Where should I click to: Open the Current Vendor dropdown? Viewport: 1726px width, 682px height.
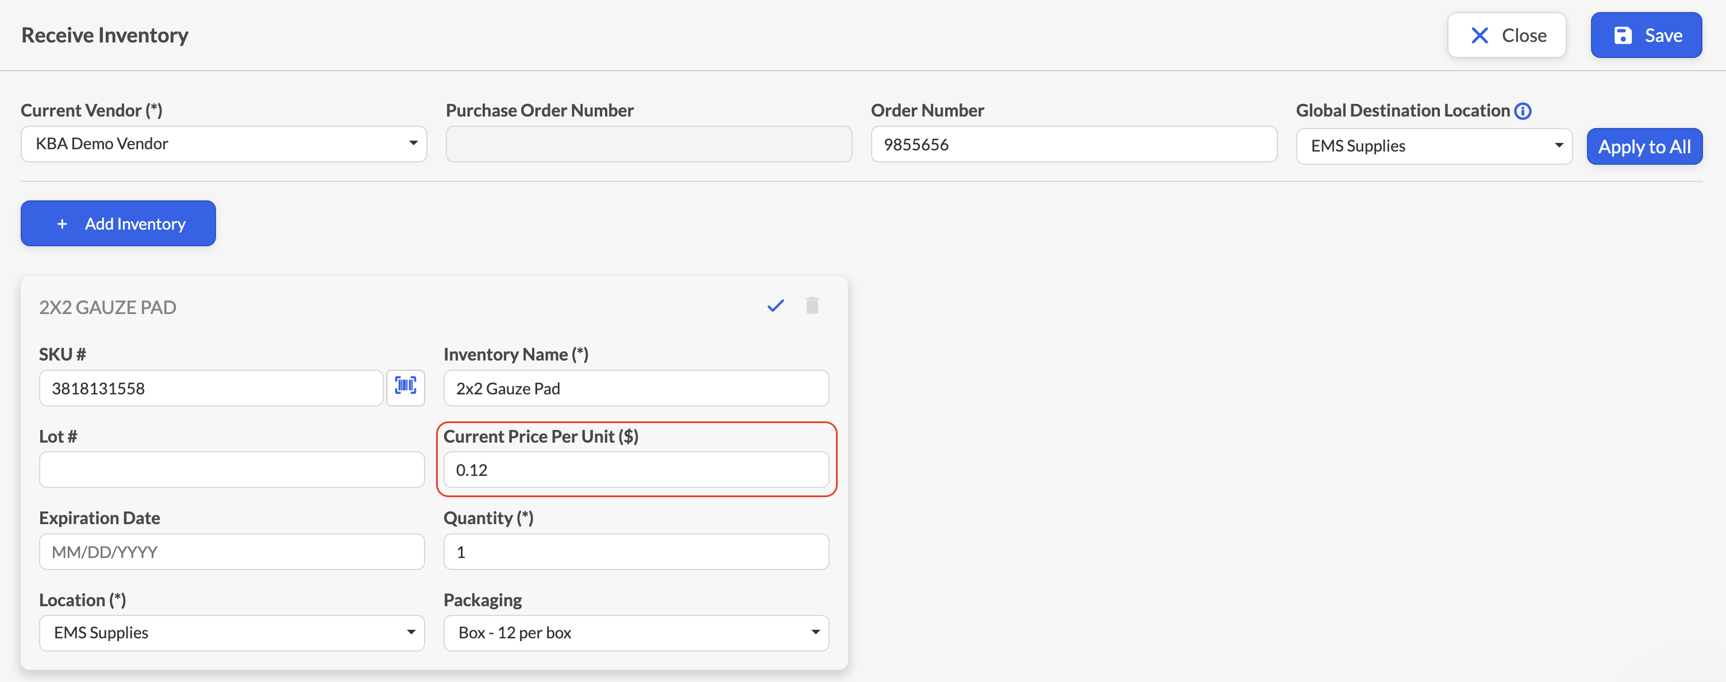point(224,144)
